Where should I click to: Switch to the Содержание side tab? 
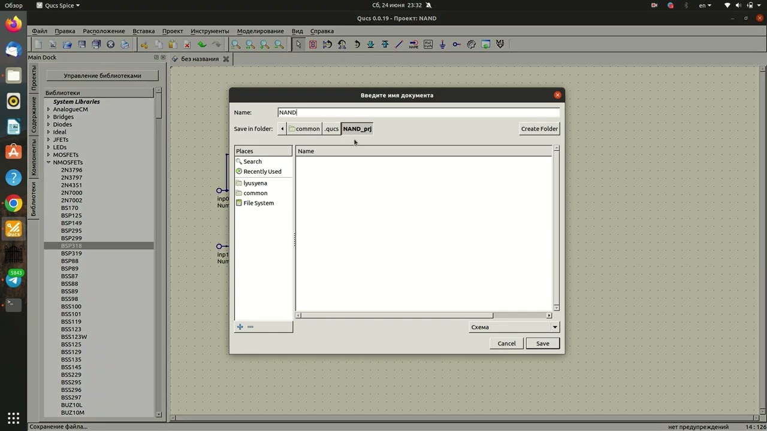[x=34, y=114]
